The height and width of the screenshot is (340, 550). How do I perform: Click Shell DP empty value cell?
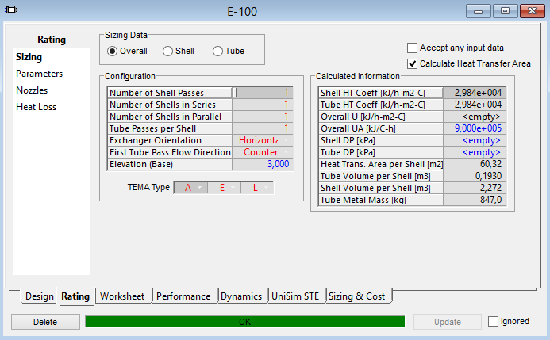[475, 140]
